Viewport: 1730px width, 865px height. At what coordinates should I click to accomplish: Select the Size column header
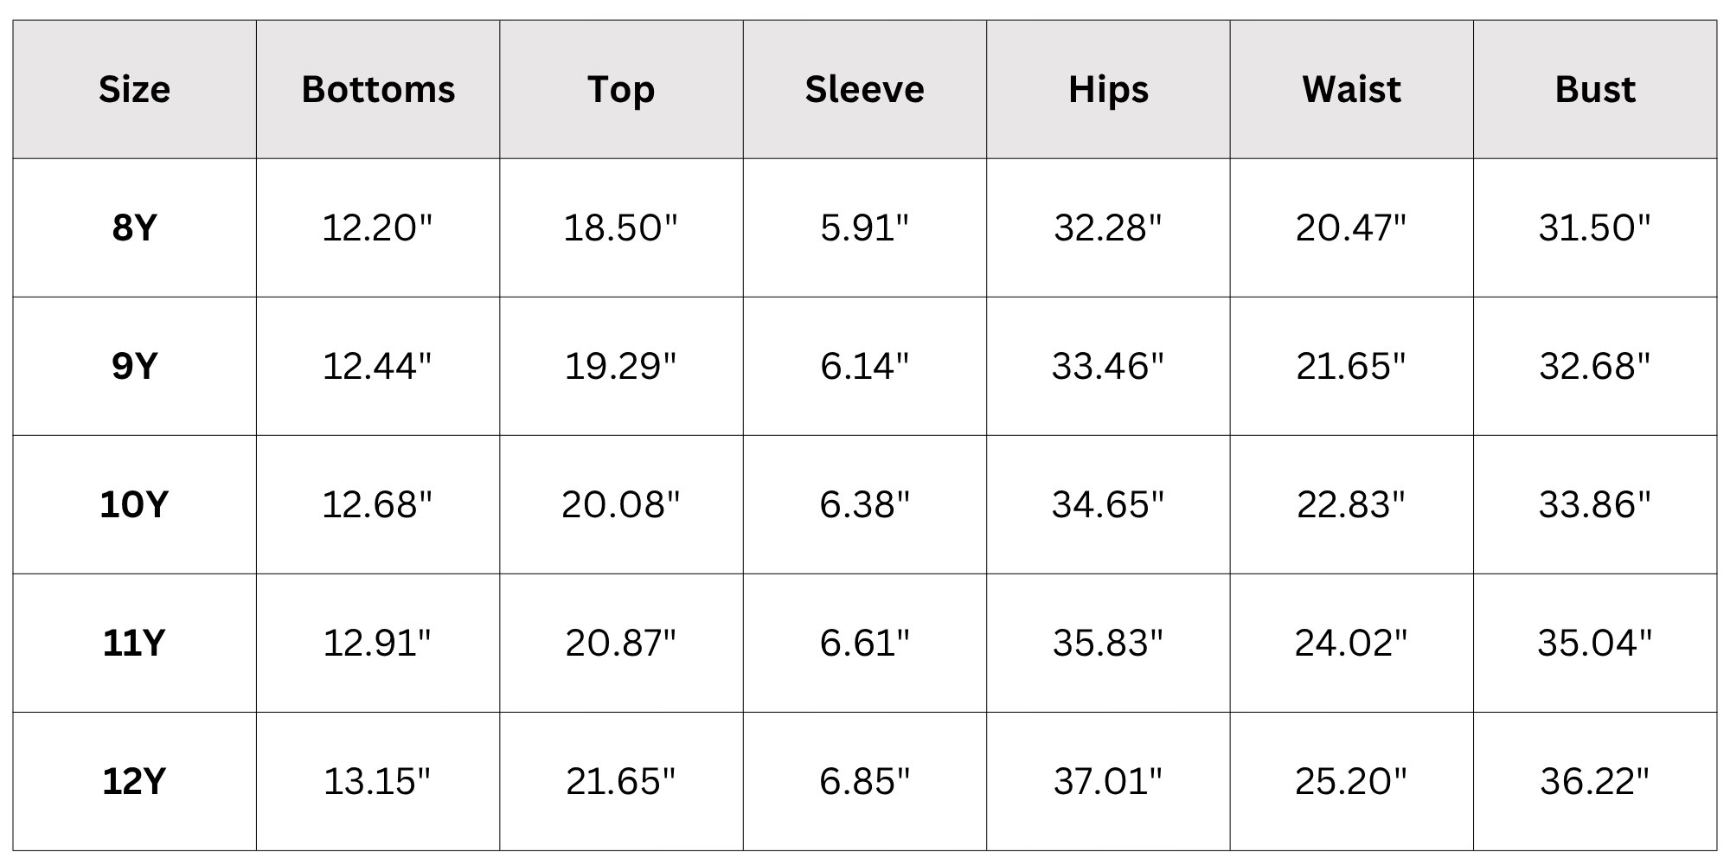pos(134,89)
